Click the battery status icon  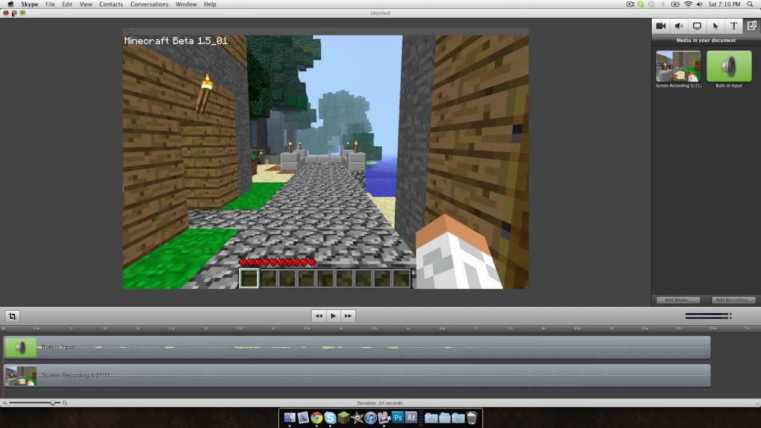click(675, 4)
